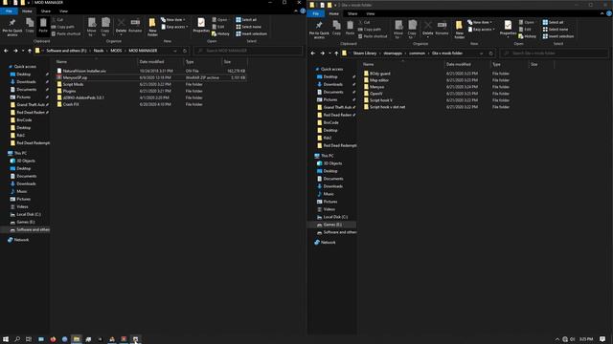Screen dimensions: 613x344
Task: Click Cut in the MOD MANAGER ribbon
Action: (57, 19)
